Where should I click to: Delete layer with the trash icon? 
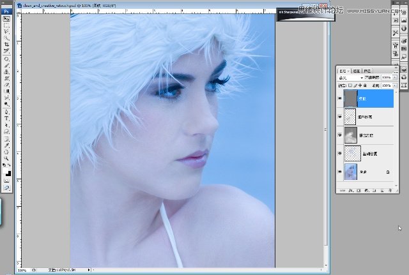[390, 191]
